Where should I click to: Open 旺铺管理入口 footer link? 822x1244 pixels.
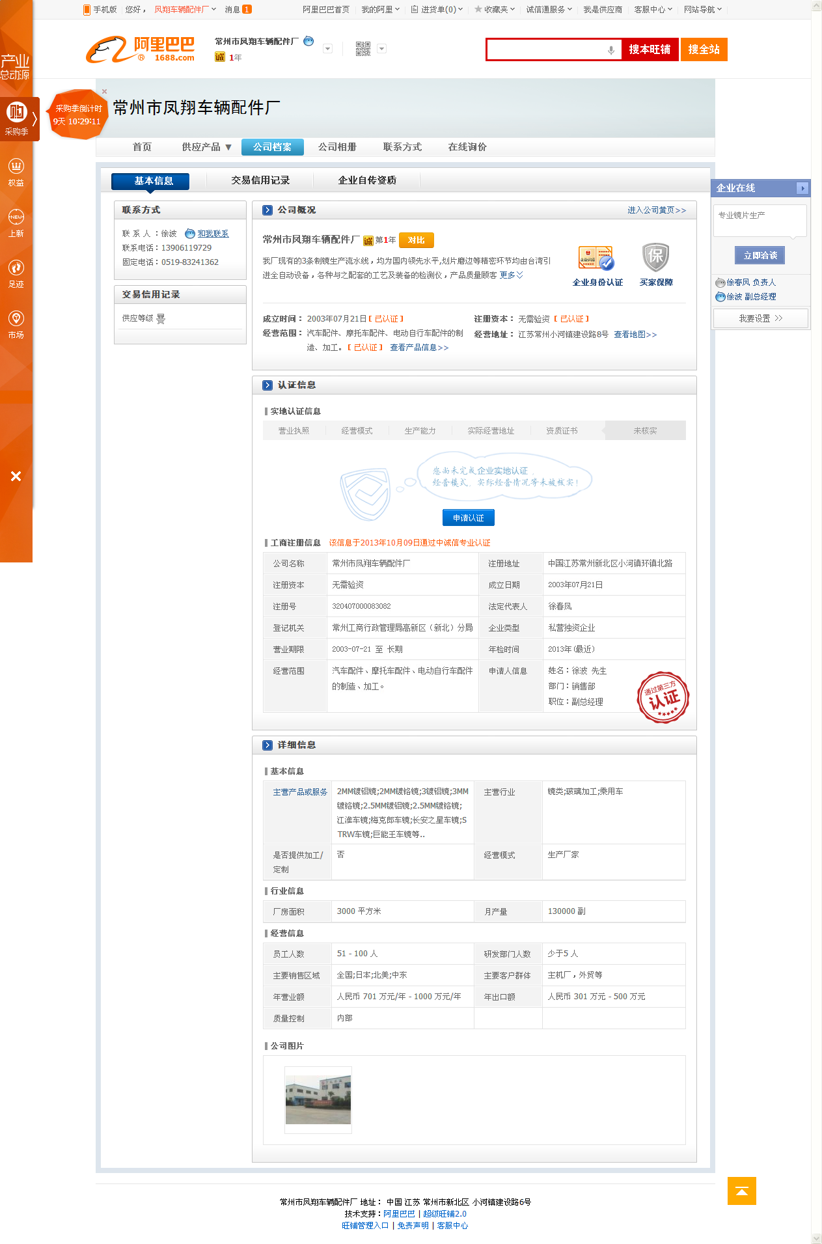(365, 1225)
